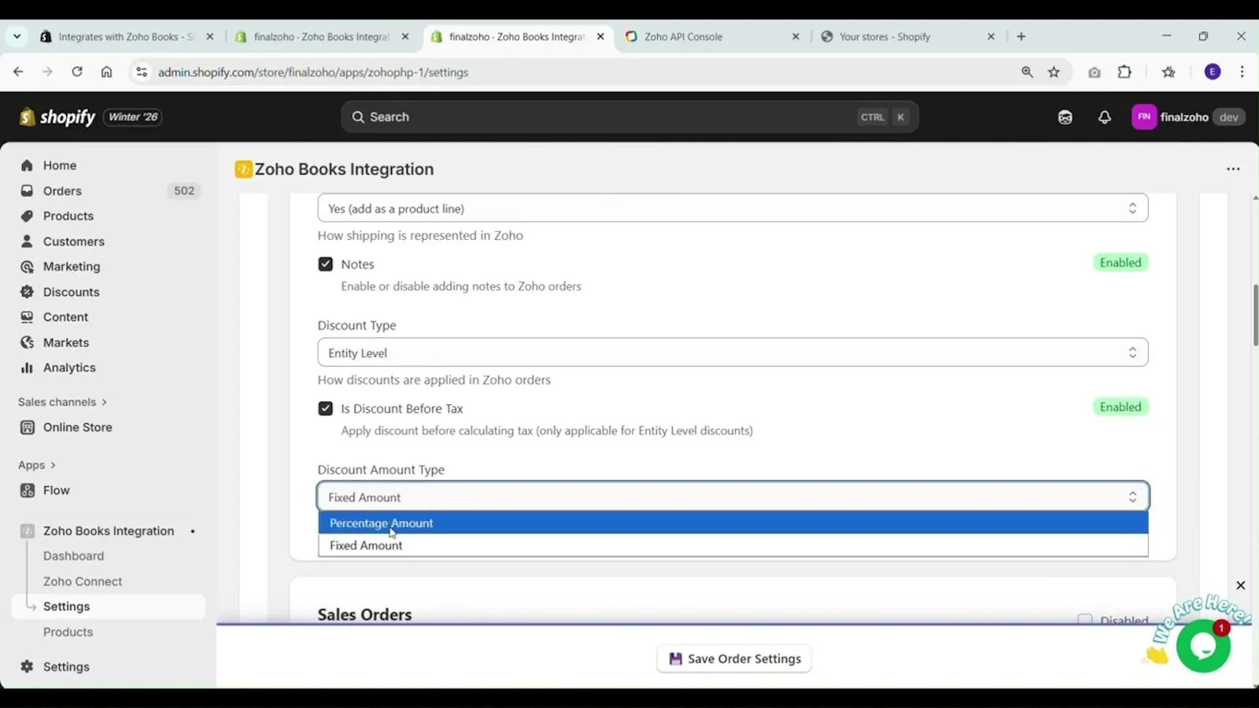
Task: Open Chrome three-dot menu
Action: [1242, 72]
